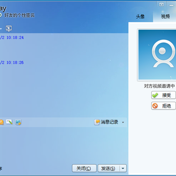This screenshot has height=176, width=176.
Task: Click the 发送(S) send button
Action: click(x=109, y=168)
